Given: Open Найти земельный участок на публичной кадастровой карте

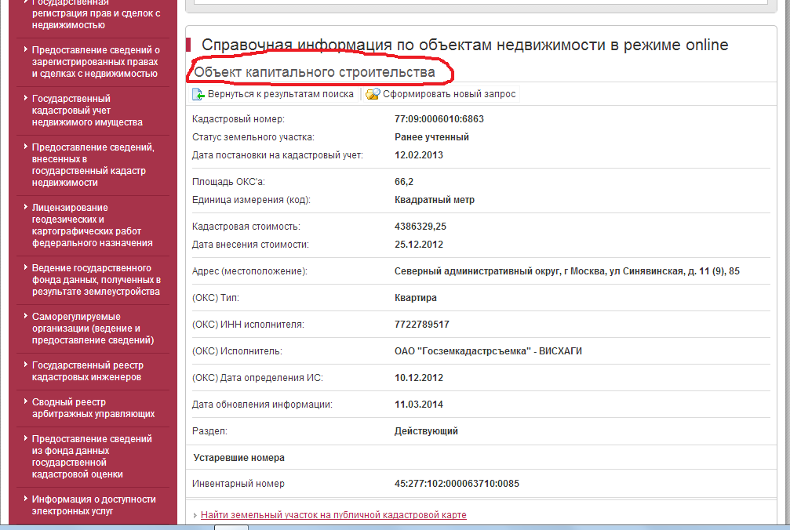Looking at the screenshot, I should (333, 515).
